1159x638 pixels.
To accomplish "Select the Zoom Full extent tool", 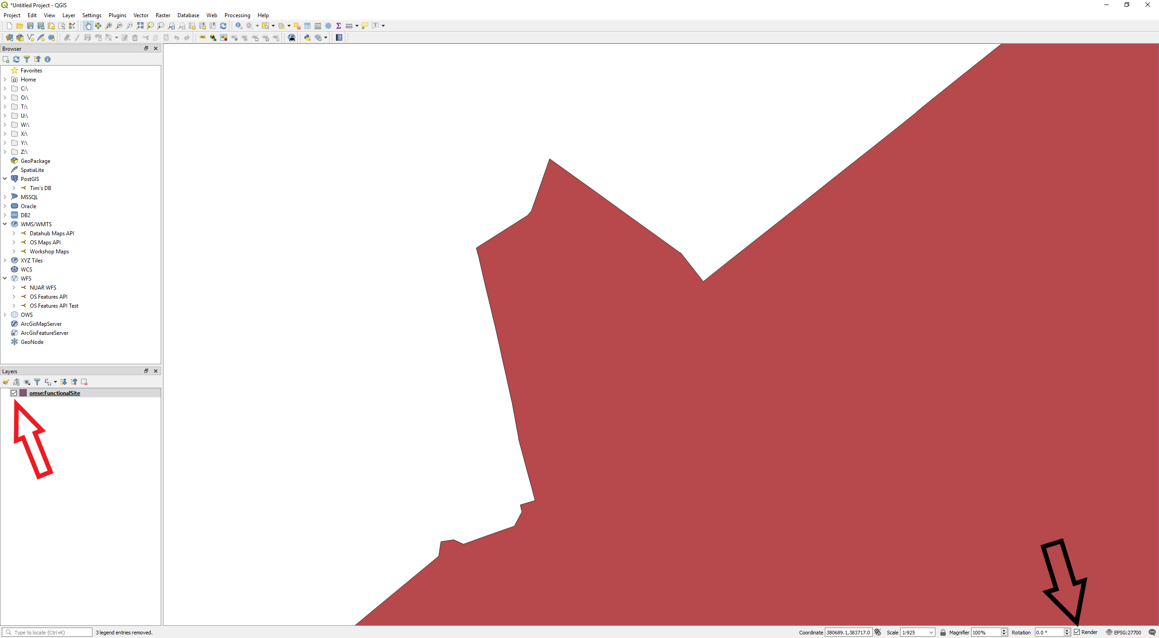I will [141, 26].
